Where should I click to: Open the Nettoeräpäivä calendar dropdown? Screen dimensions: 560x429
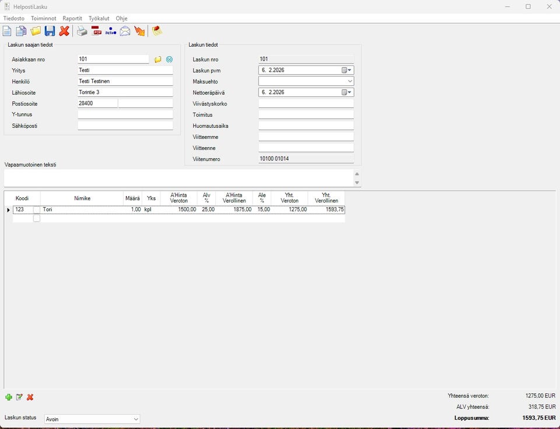[346, 92]
